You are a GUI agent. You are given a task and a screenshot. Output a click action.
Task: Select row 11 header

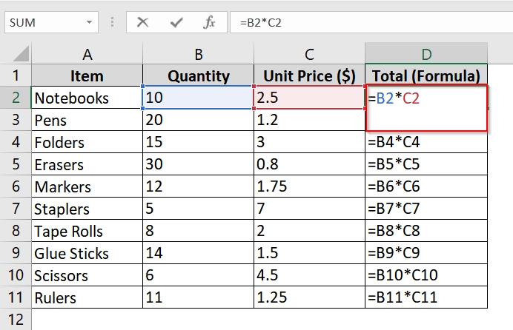point(16,297)
